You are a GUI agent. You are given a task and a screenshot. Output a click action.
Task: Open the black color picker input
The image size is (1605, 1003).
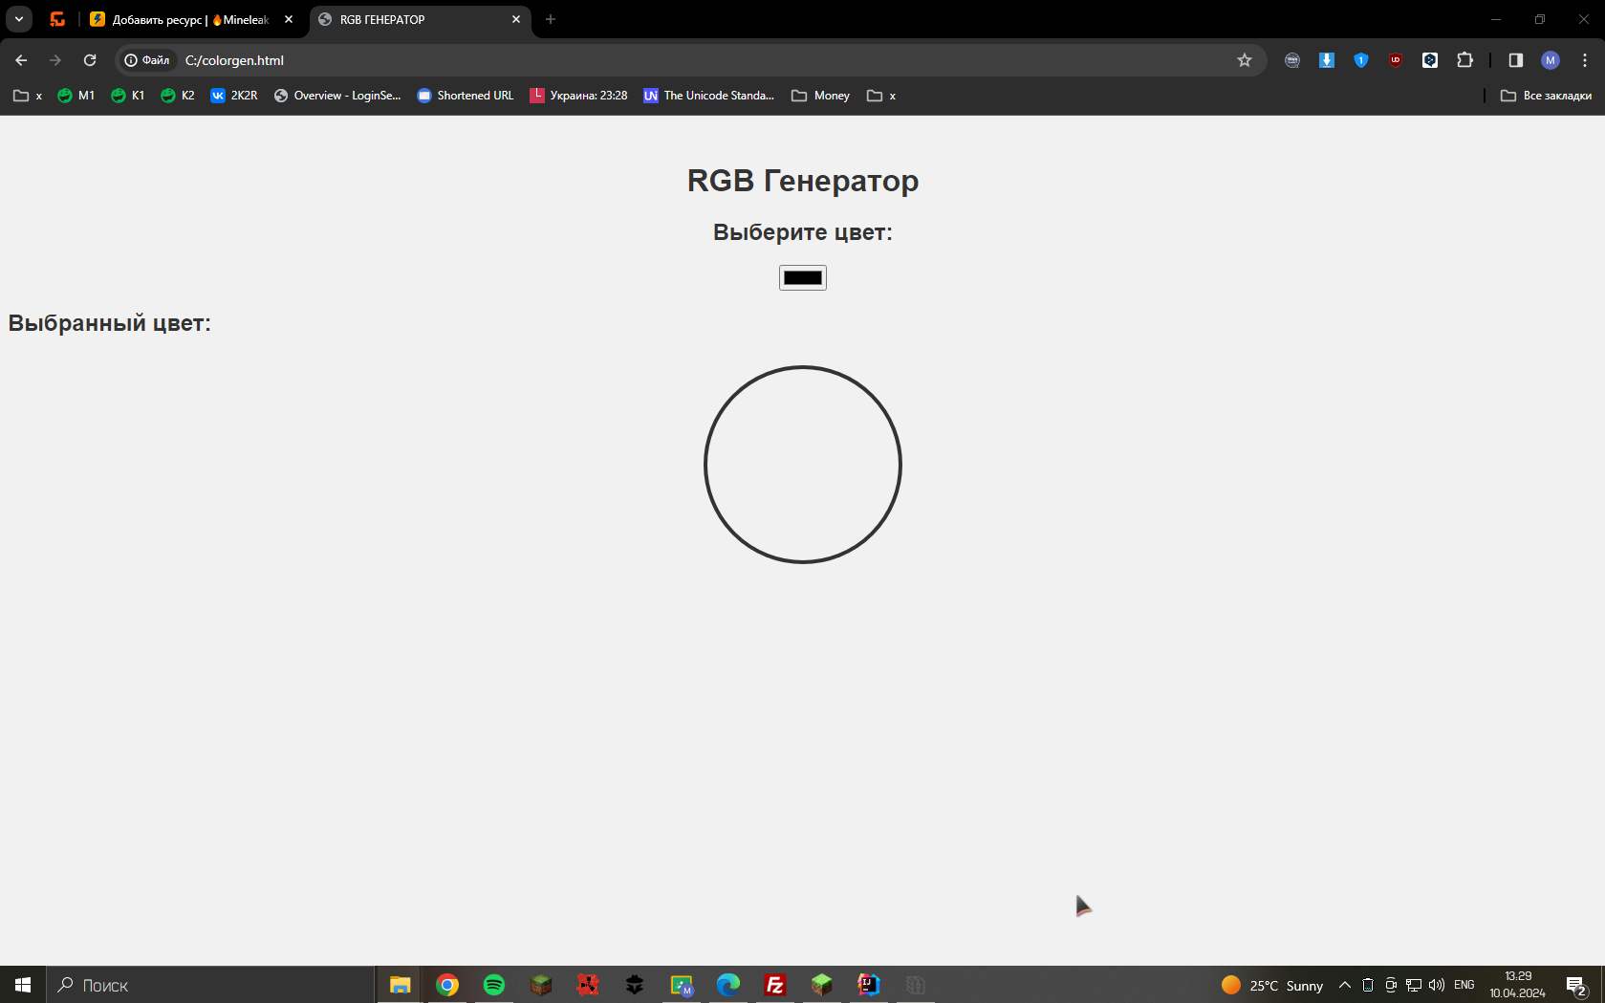[802, 277]
